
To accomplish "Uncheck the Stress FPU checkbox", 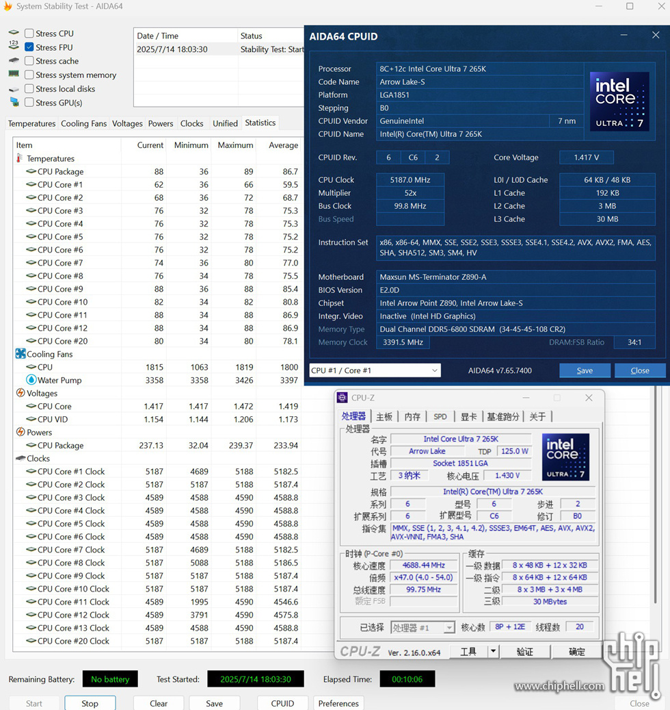I will point(29,47).
